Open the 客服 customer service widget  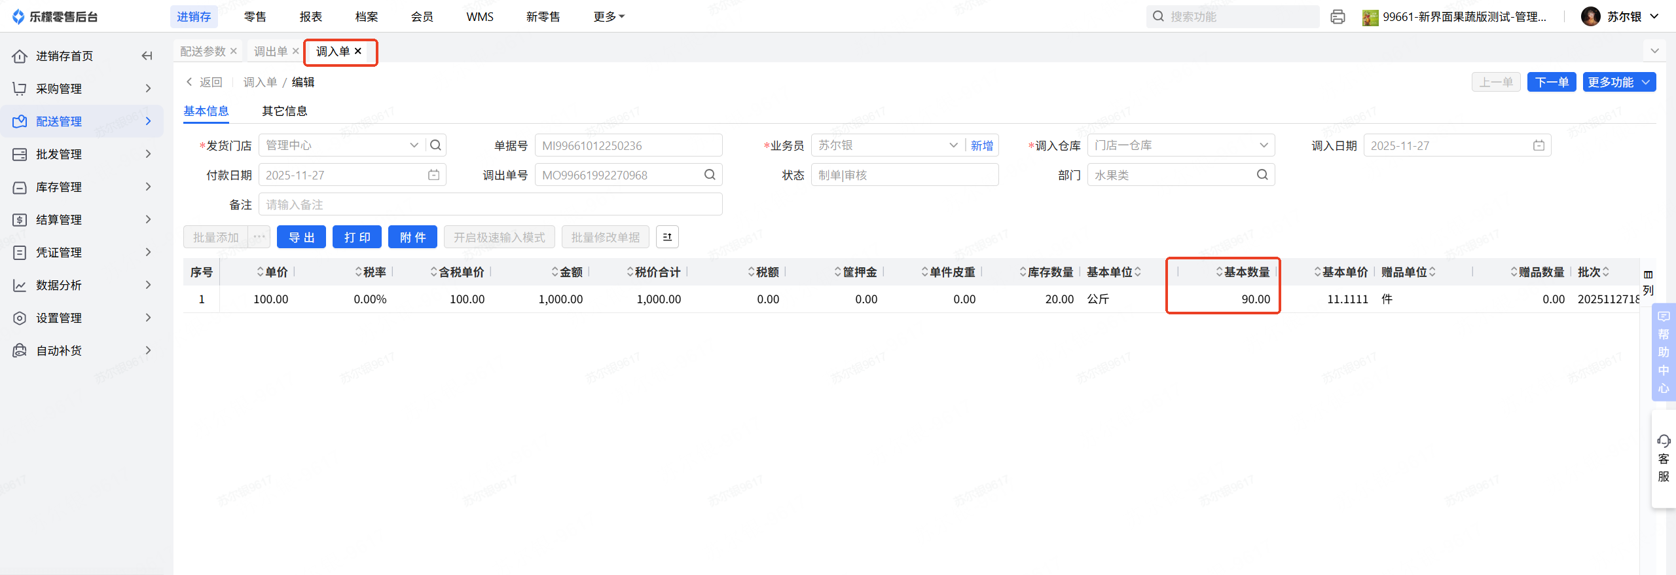(1663, 458)
